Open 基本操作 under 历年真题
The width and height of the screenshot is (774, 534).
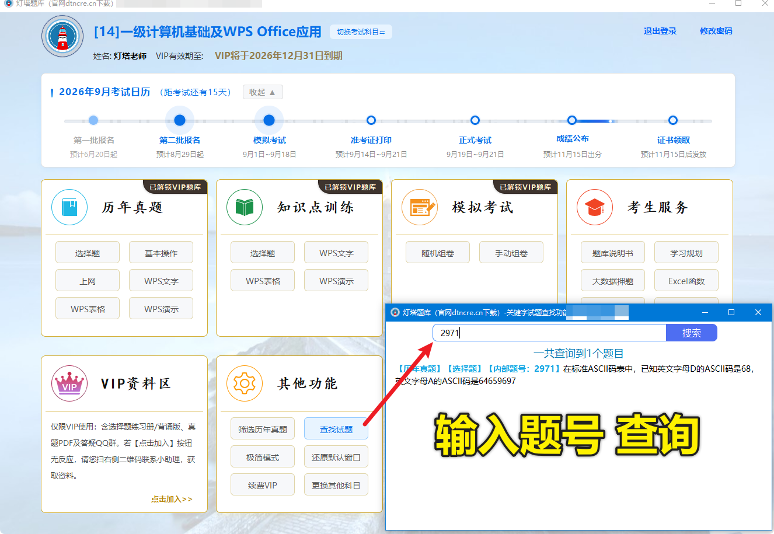point(161,253)
